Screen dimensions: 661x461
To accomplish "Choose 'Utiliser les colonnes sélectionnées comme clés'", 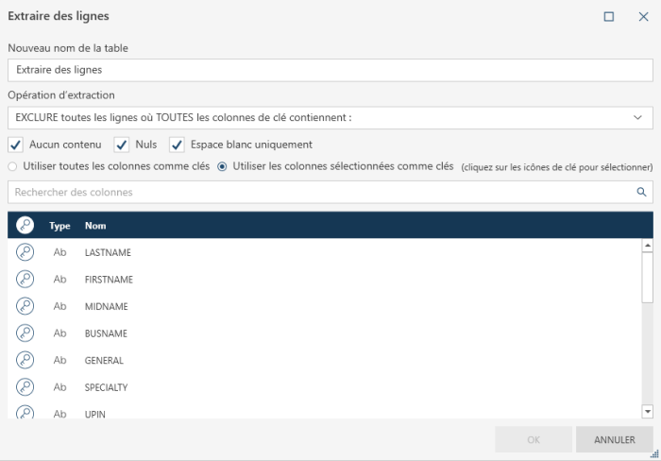I will click(223, 167).
